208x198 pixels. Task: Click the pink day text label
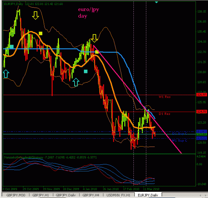pyautogui.click(x=83, y=16)
